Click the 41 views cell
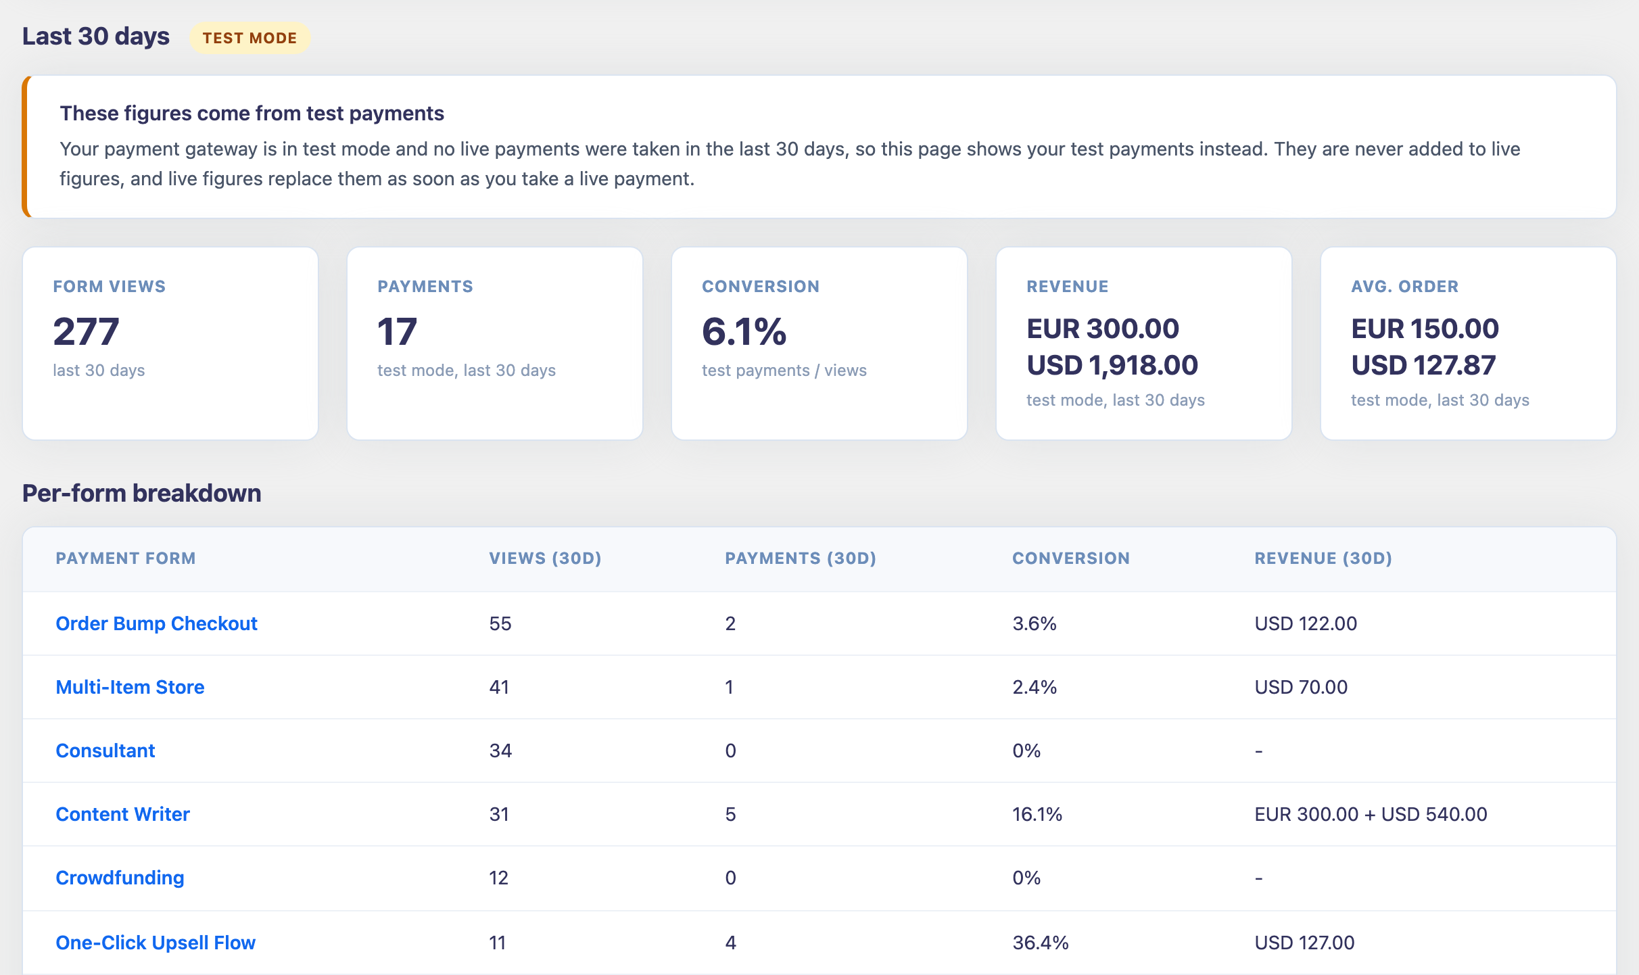 click(499, 687)
